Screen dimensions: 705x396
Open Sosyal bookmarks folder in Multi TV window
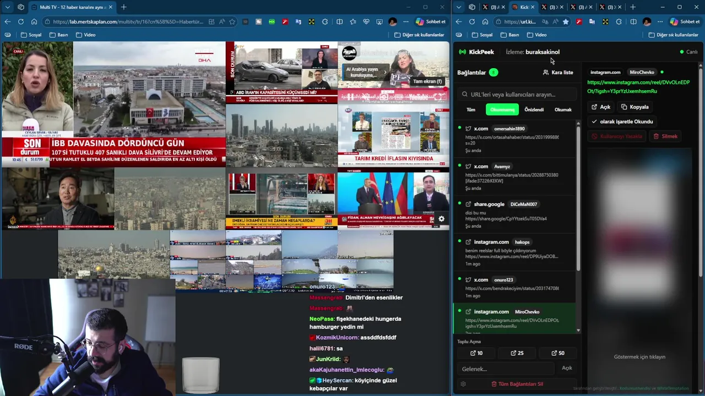pos(31,35)
